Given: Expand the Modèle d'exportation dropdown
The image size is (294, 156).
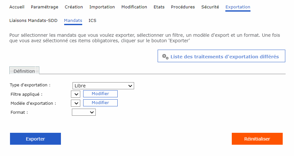Looking at the screenshot, I should 75,103.
